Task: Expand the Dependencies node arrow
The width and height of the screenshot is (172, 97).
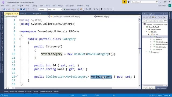Action: pos(146,29)
